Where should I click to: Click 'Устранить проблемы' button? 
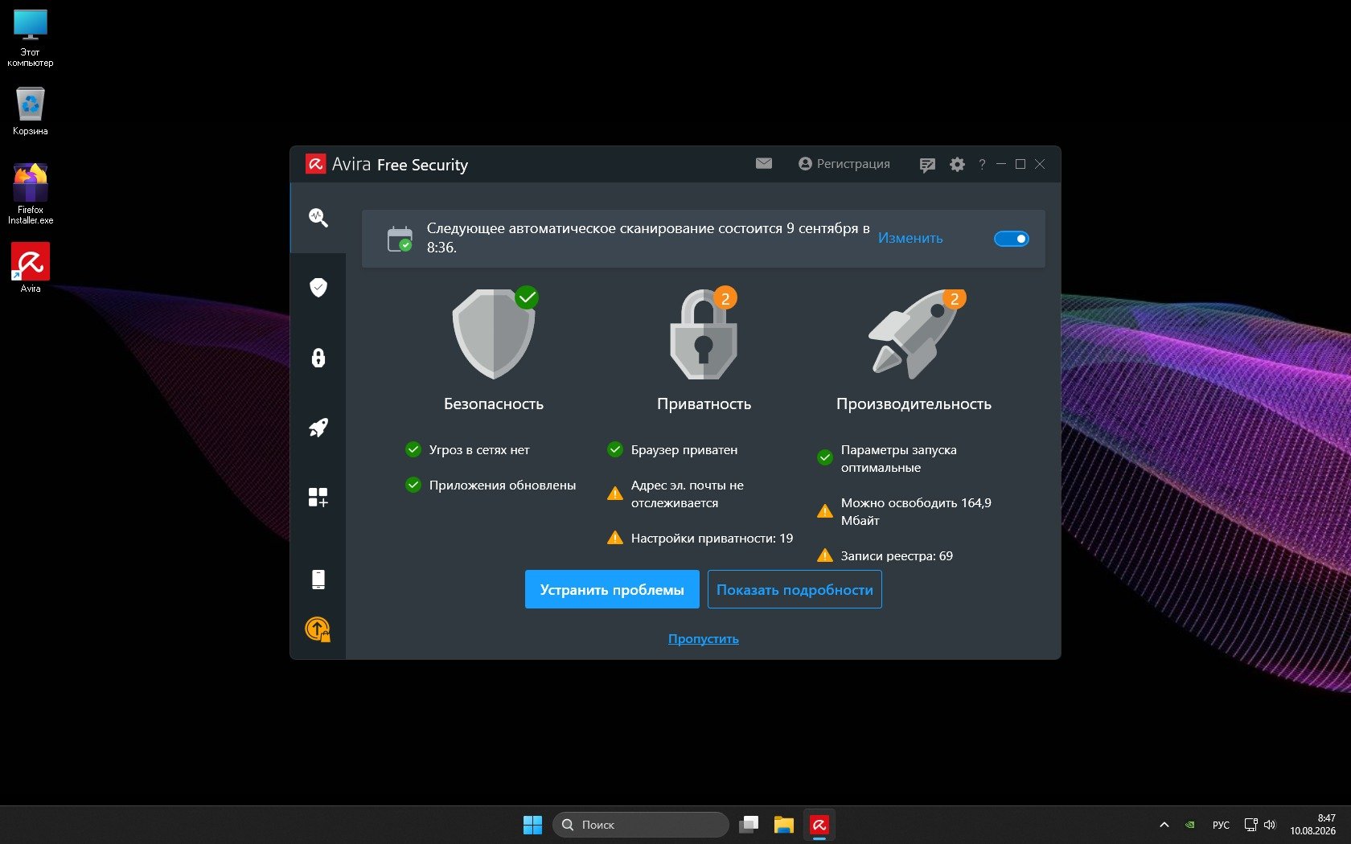[x=612, y=589]
